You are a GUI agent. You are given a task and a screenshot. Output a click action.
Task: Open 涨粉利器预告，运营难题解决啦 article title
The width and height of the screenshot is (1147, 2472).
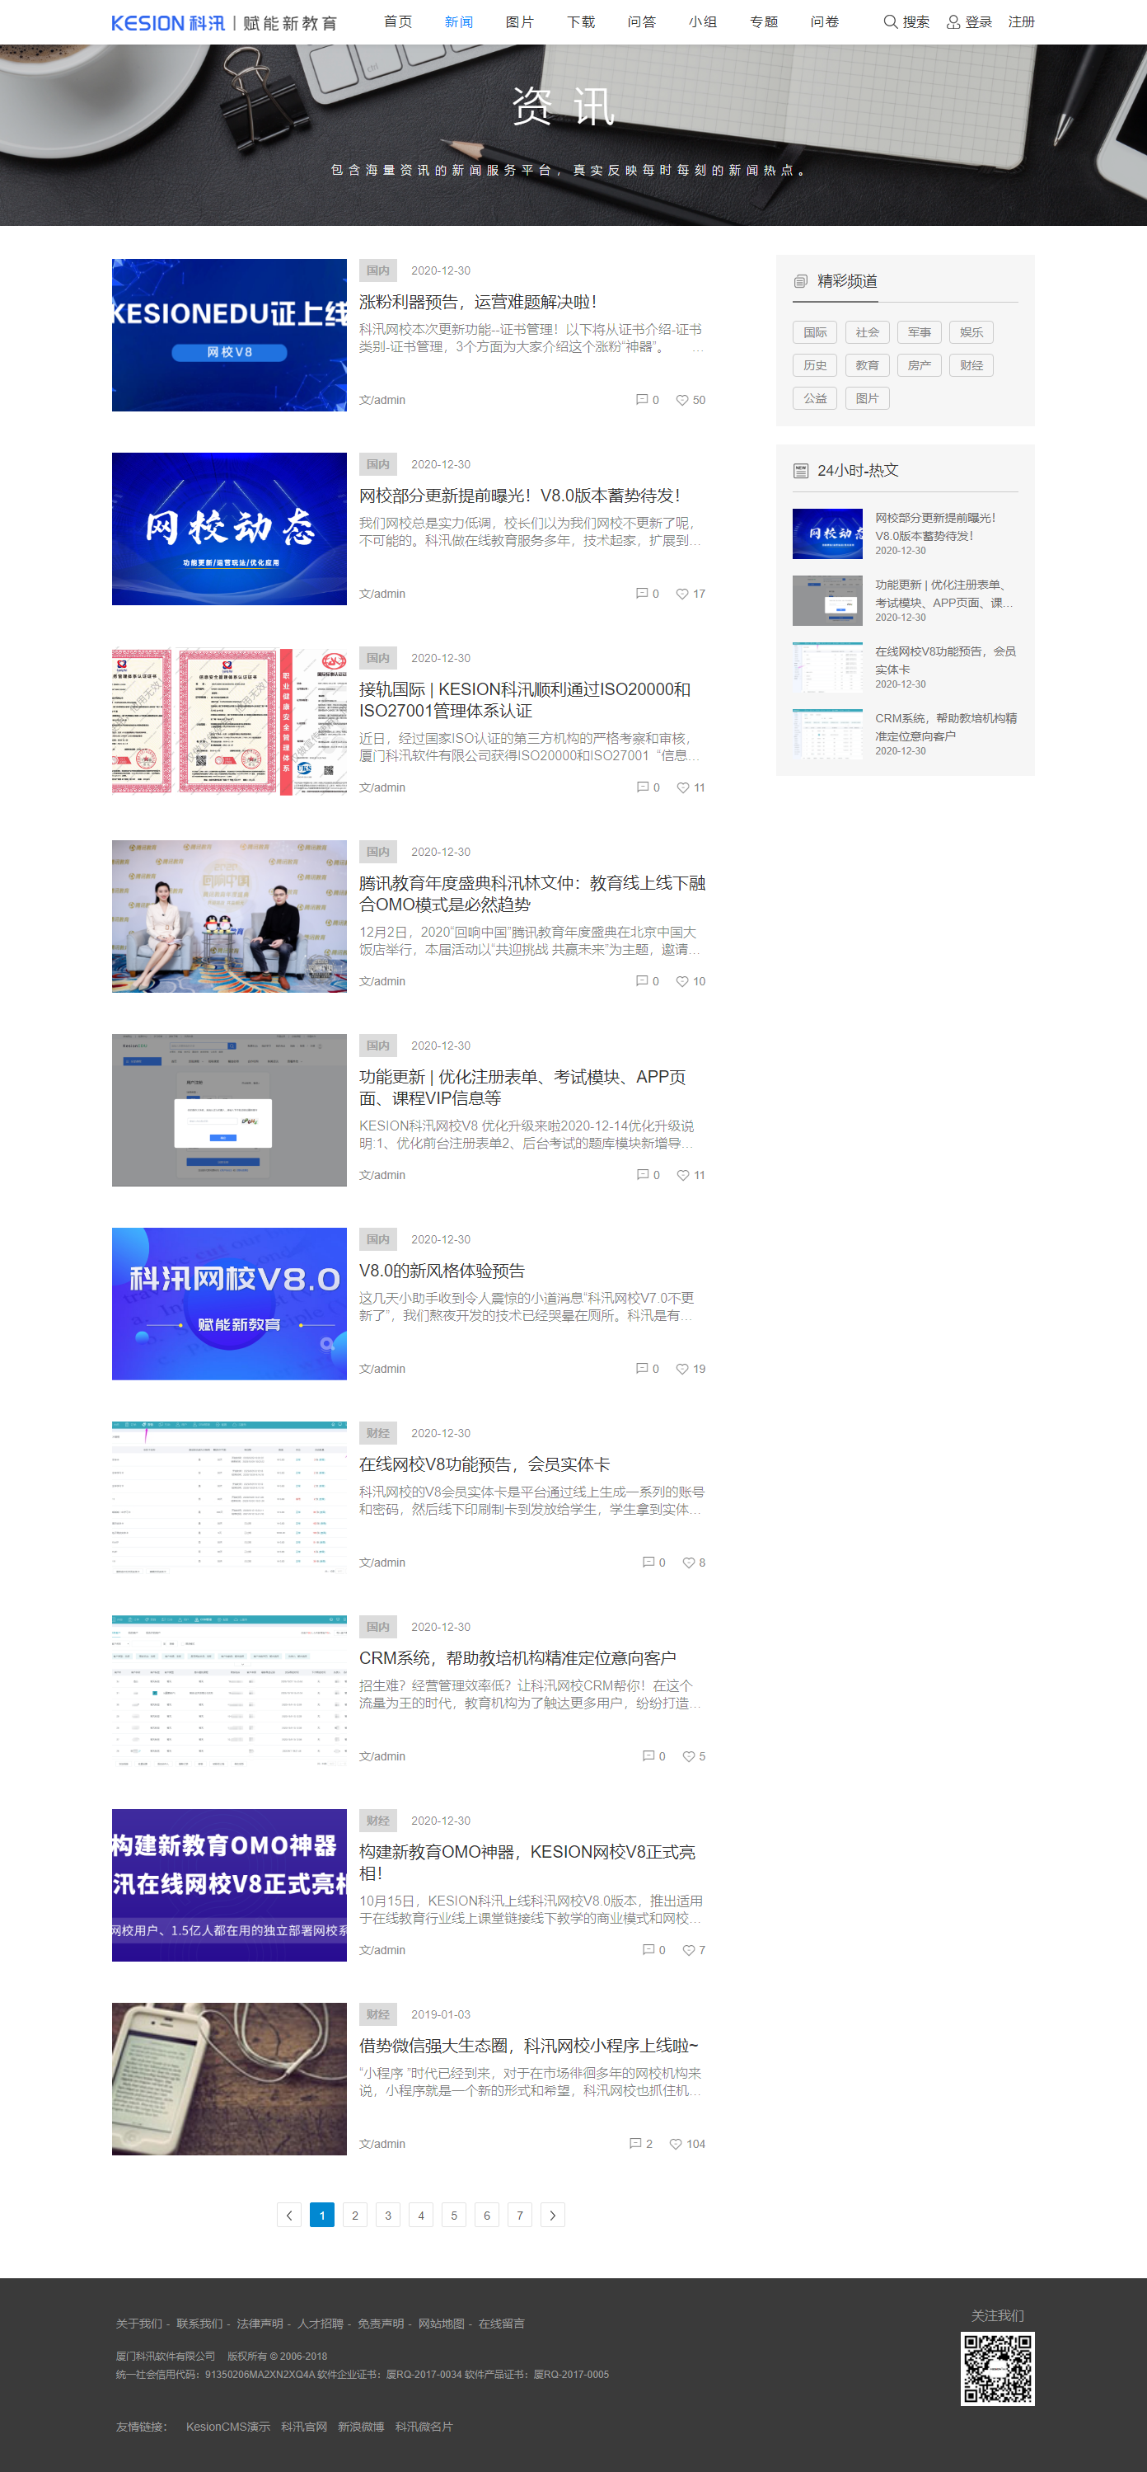click(478, 303)
